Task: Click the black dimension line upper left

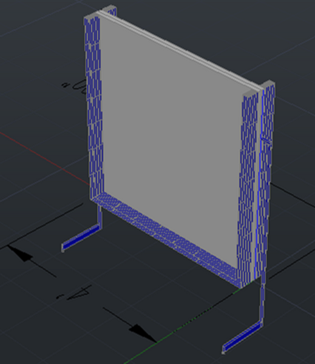Action: [41, 226]
